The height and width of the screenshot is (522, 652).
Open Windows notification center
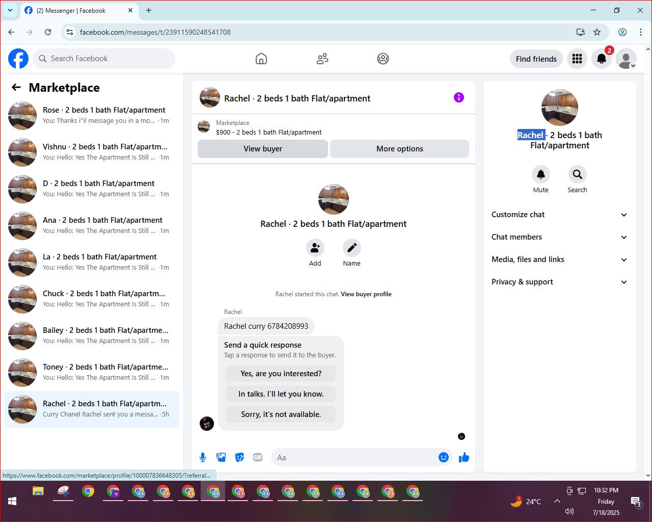[x=636, y=502]
